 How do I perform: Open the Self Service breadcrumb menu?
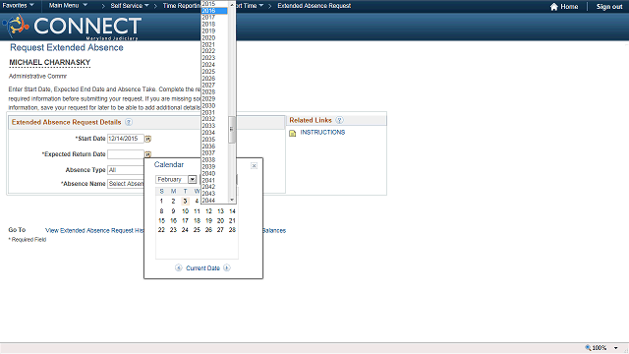pyautogui.click(x=129, y=6)
